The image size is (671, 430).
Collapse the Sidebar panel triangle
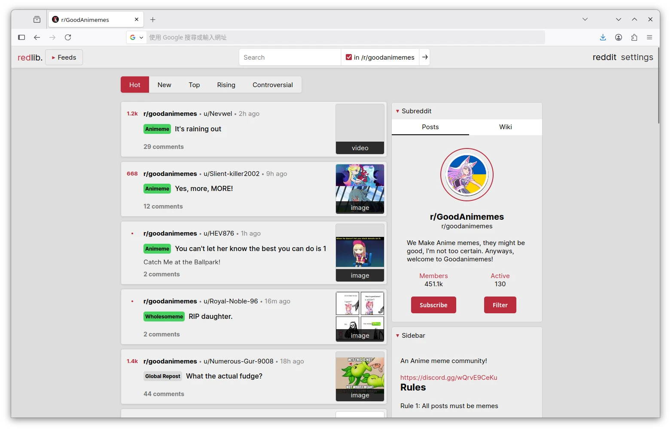point(398,336)
